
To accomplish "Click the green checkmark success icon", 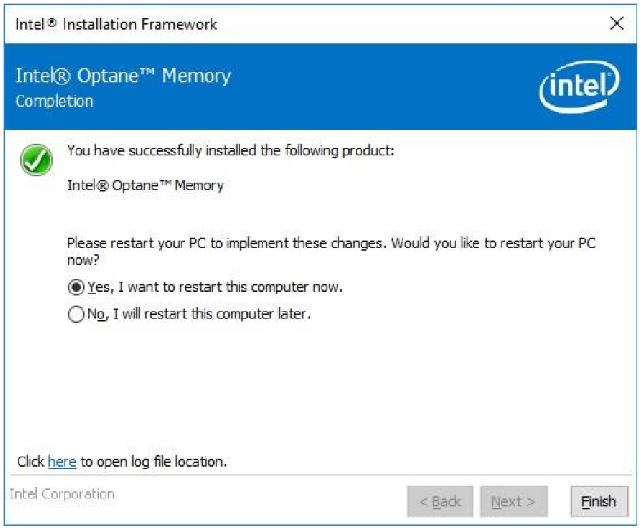I will point(35,160).
